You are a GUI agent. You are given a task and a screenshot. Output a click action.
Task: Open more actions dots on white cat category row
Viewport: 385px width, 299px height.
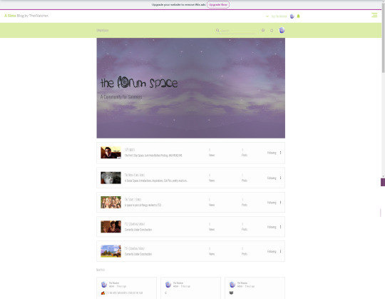281,178
